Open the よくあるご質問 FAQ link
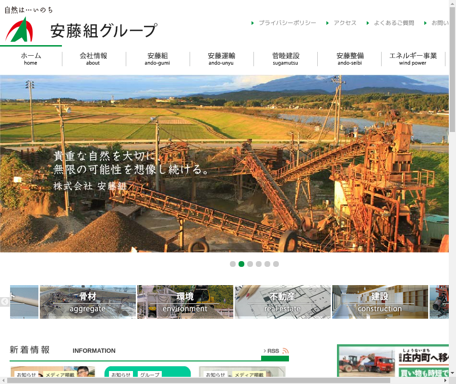Image resolution: width=456 pixels, height=384 pixels. pos(394,23)
